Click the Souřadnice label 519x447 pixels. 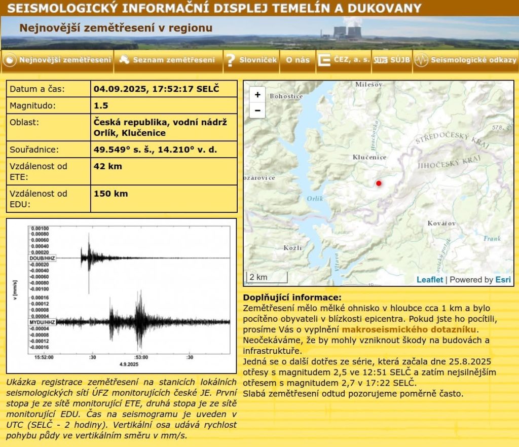34,150
